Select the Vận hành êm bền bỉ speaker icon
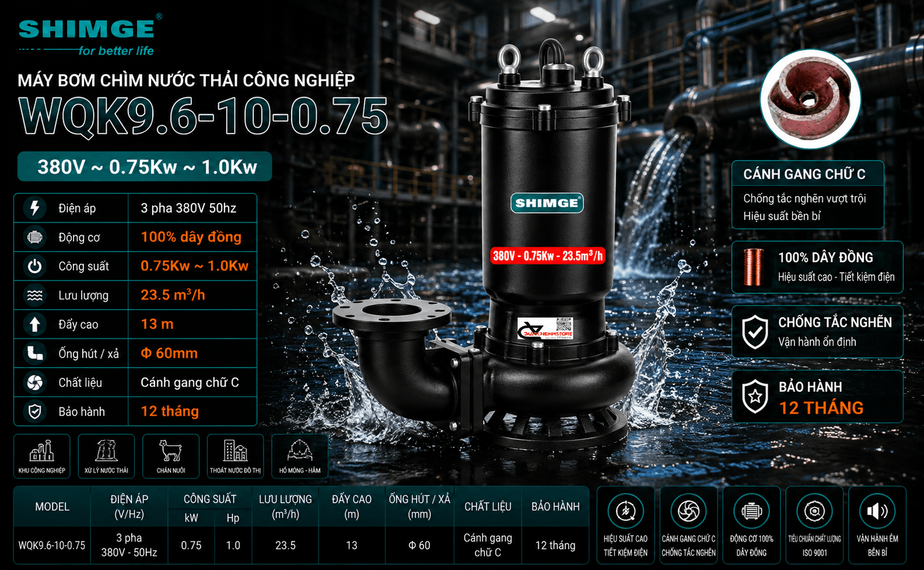The height and width of the screenshot is (570, 924). click(x=877, y=511)
